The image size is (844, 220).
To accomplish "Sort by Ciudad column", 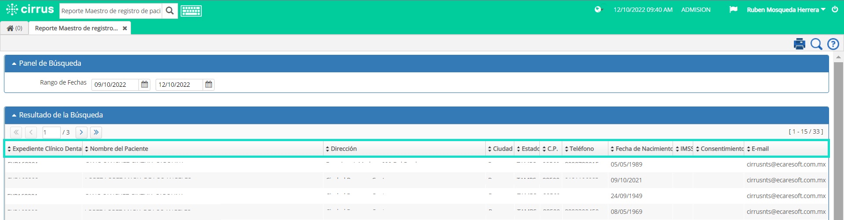I will tap(500, 149).
